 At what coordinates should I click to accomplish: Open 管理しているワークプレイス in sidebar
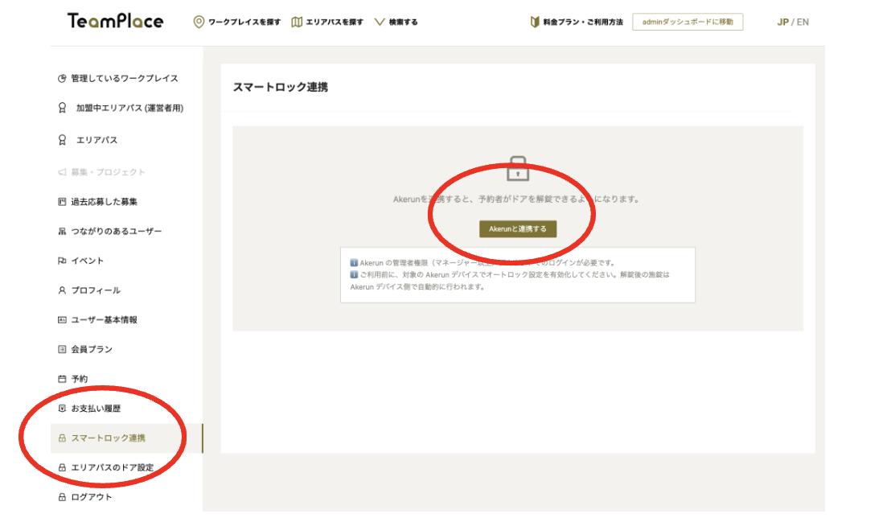[125, 79]
